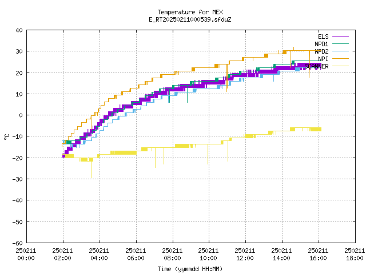Click the 'Time (yymmdd HH:MM)' axis title

[x=190, y=269]
